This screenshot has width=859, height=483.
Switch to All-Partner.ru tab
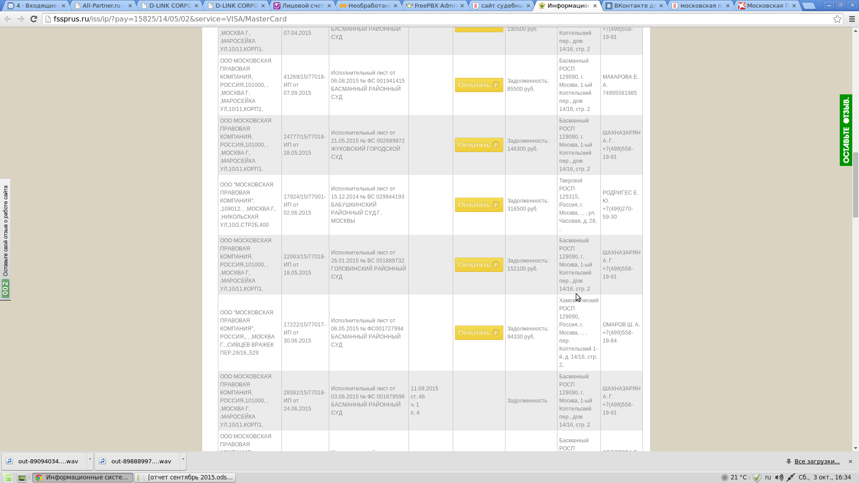pyautogui.click(x=102, y=6)
